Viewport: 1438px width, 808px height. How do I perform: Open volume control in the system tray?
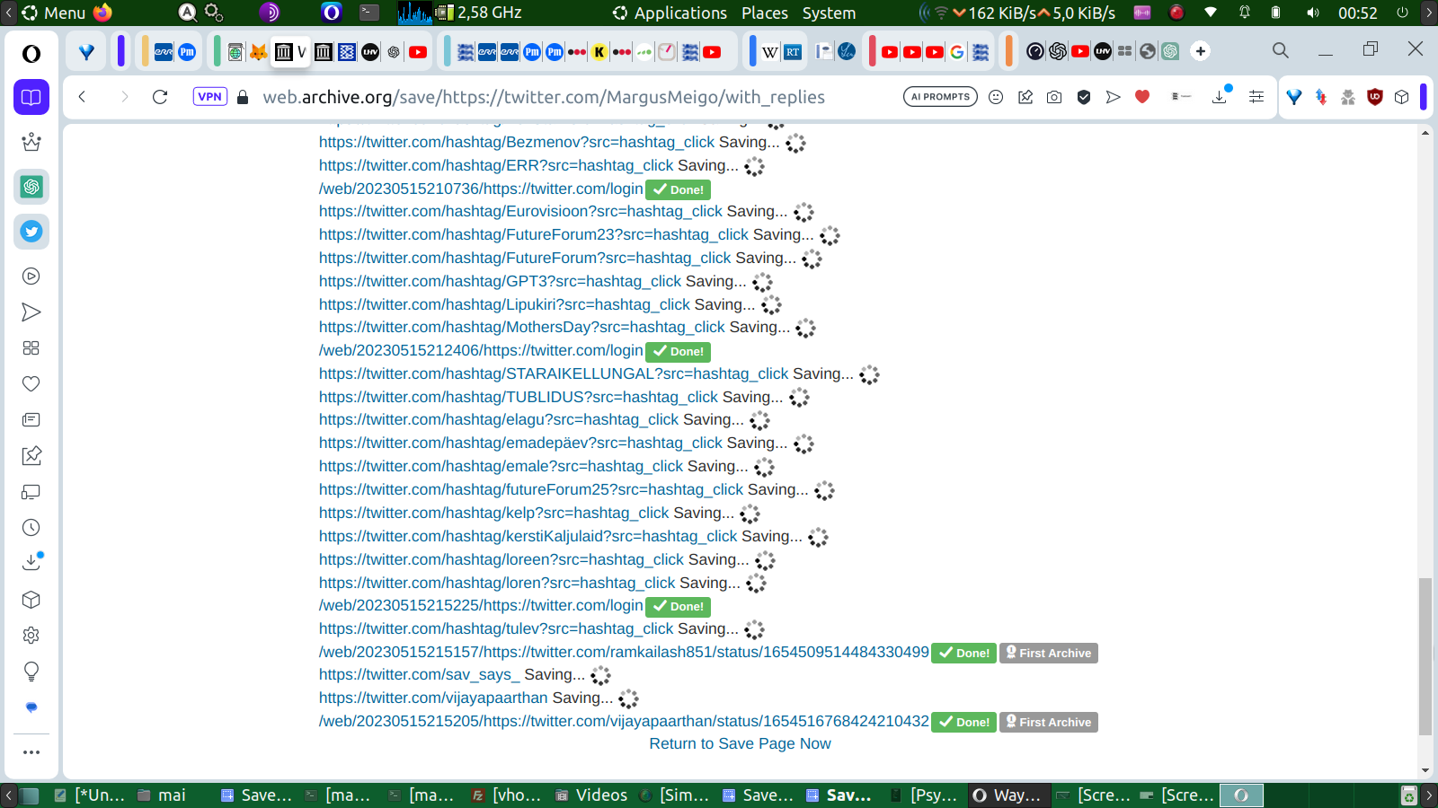1313,13
